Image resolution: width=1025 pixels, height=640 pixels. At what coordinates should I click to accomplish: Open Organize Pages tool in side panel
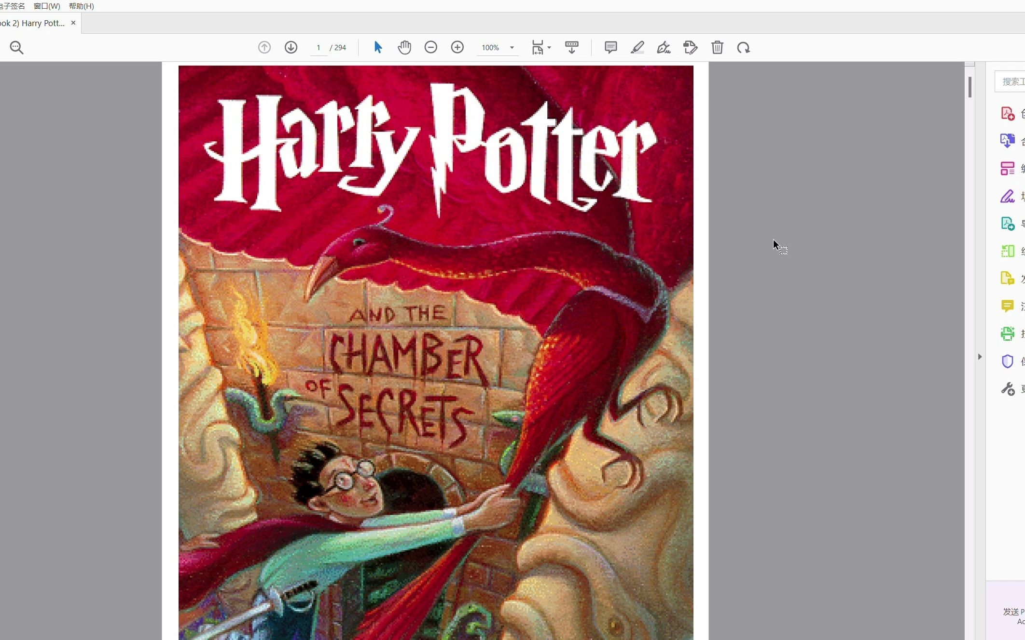tap(1008, 251)
